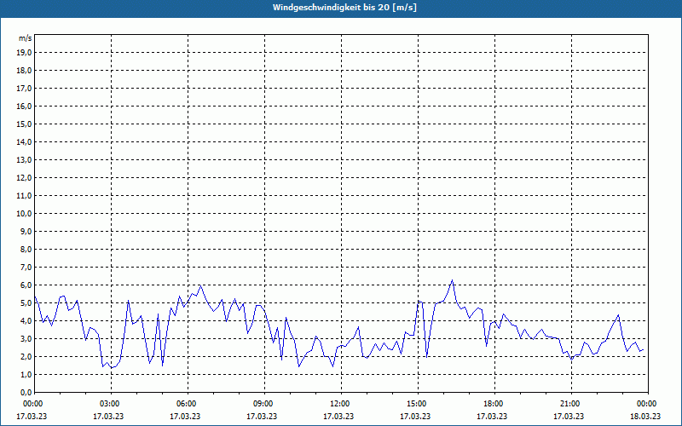
Task: Click the '1,0' y-axis label
Action: (x=26, y=374)
